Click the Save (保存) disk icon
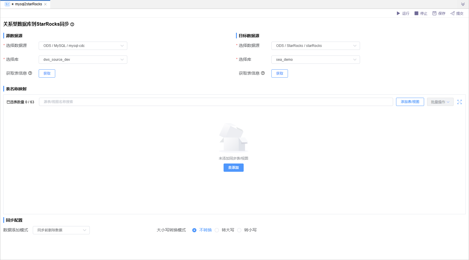Screen dimensions: 469x260 pyautogui.click(x=434, y=13)
